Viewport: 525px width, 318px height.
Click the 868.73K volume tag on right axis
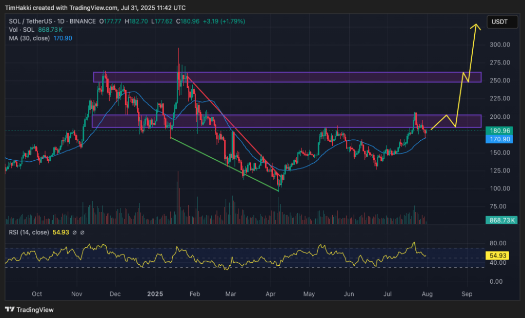point(500,220)
